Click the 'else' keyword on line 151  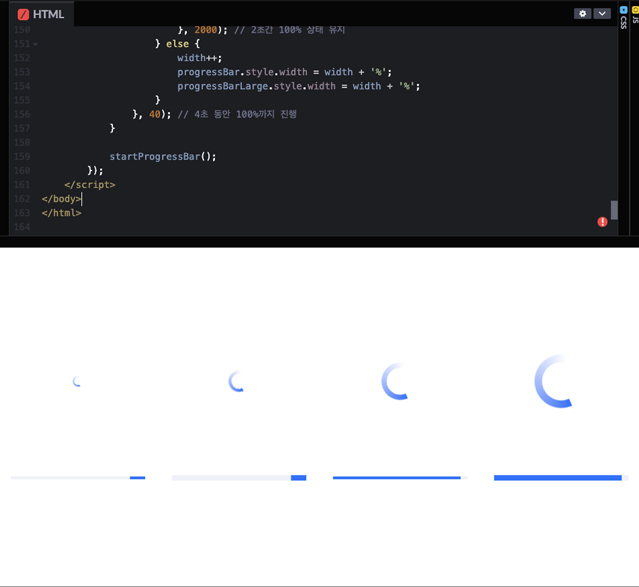click(x=177, y=44)
